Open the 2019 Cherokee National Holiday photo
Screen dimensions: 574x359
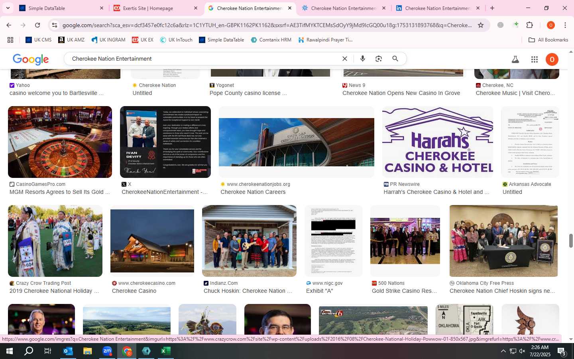click(55, 241)
